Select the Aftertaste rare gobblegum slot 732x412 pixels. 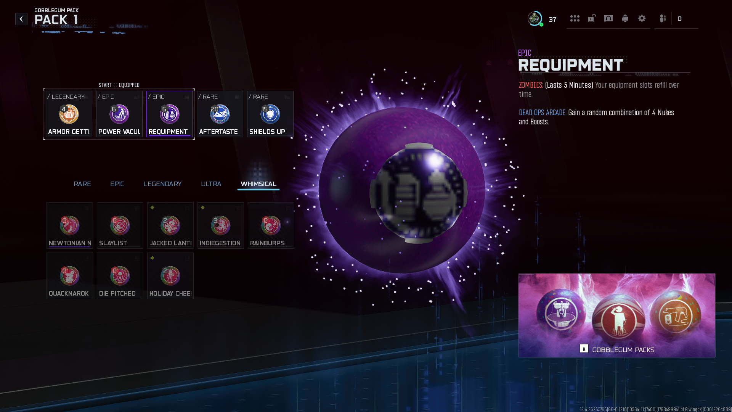(x=220, y=114)
